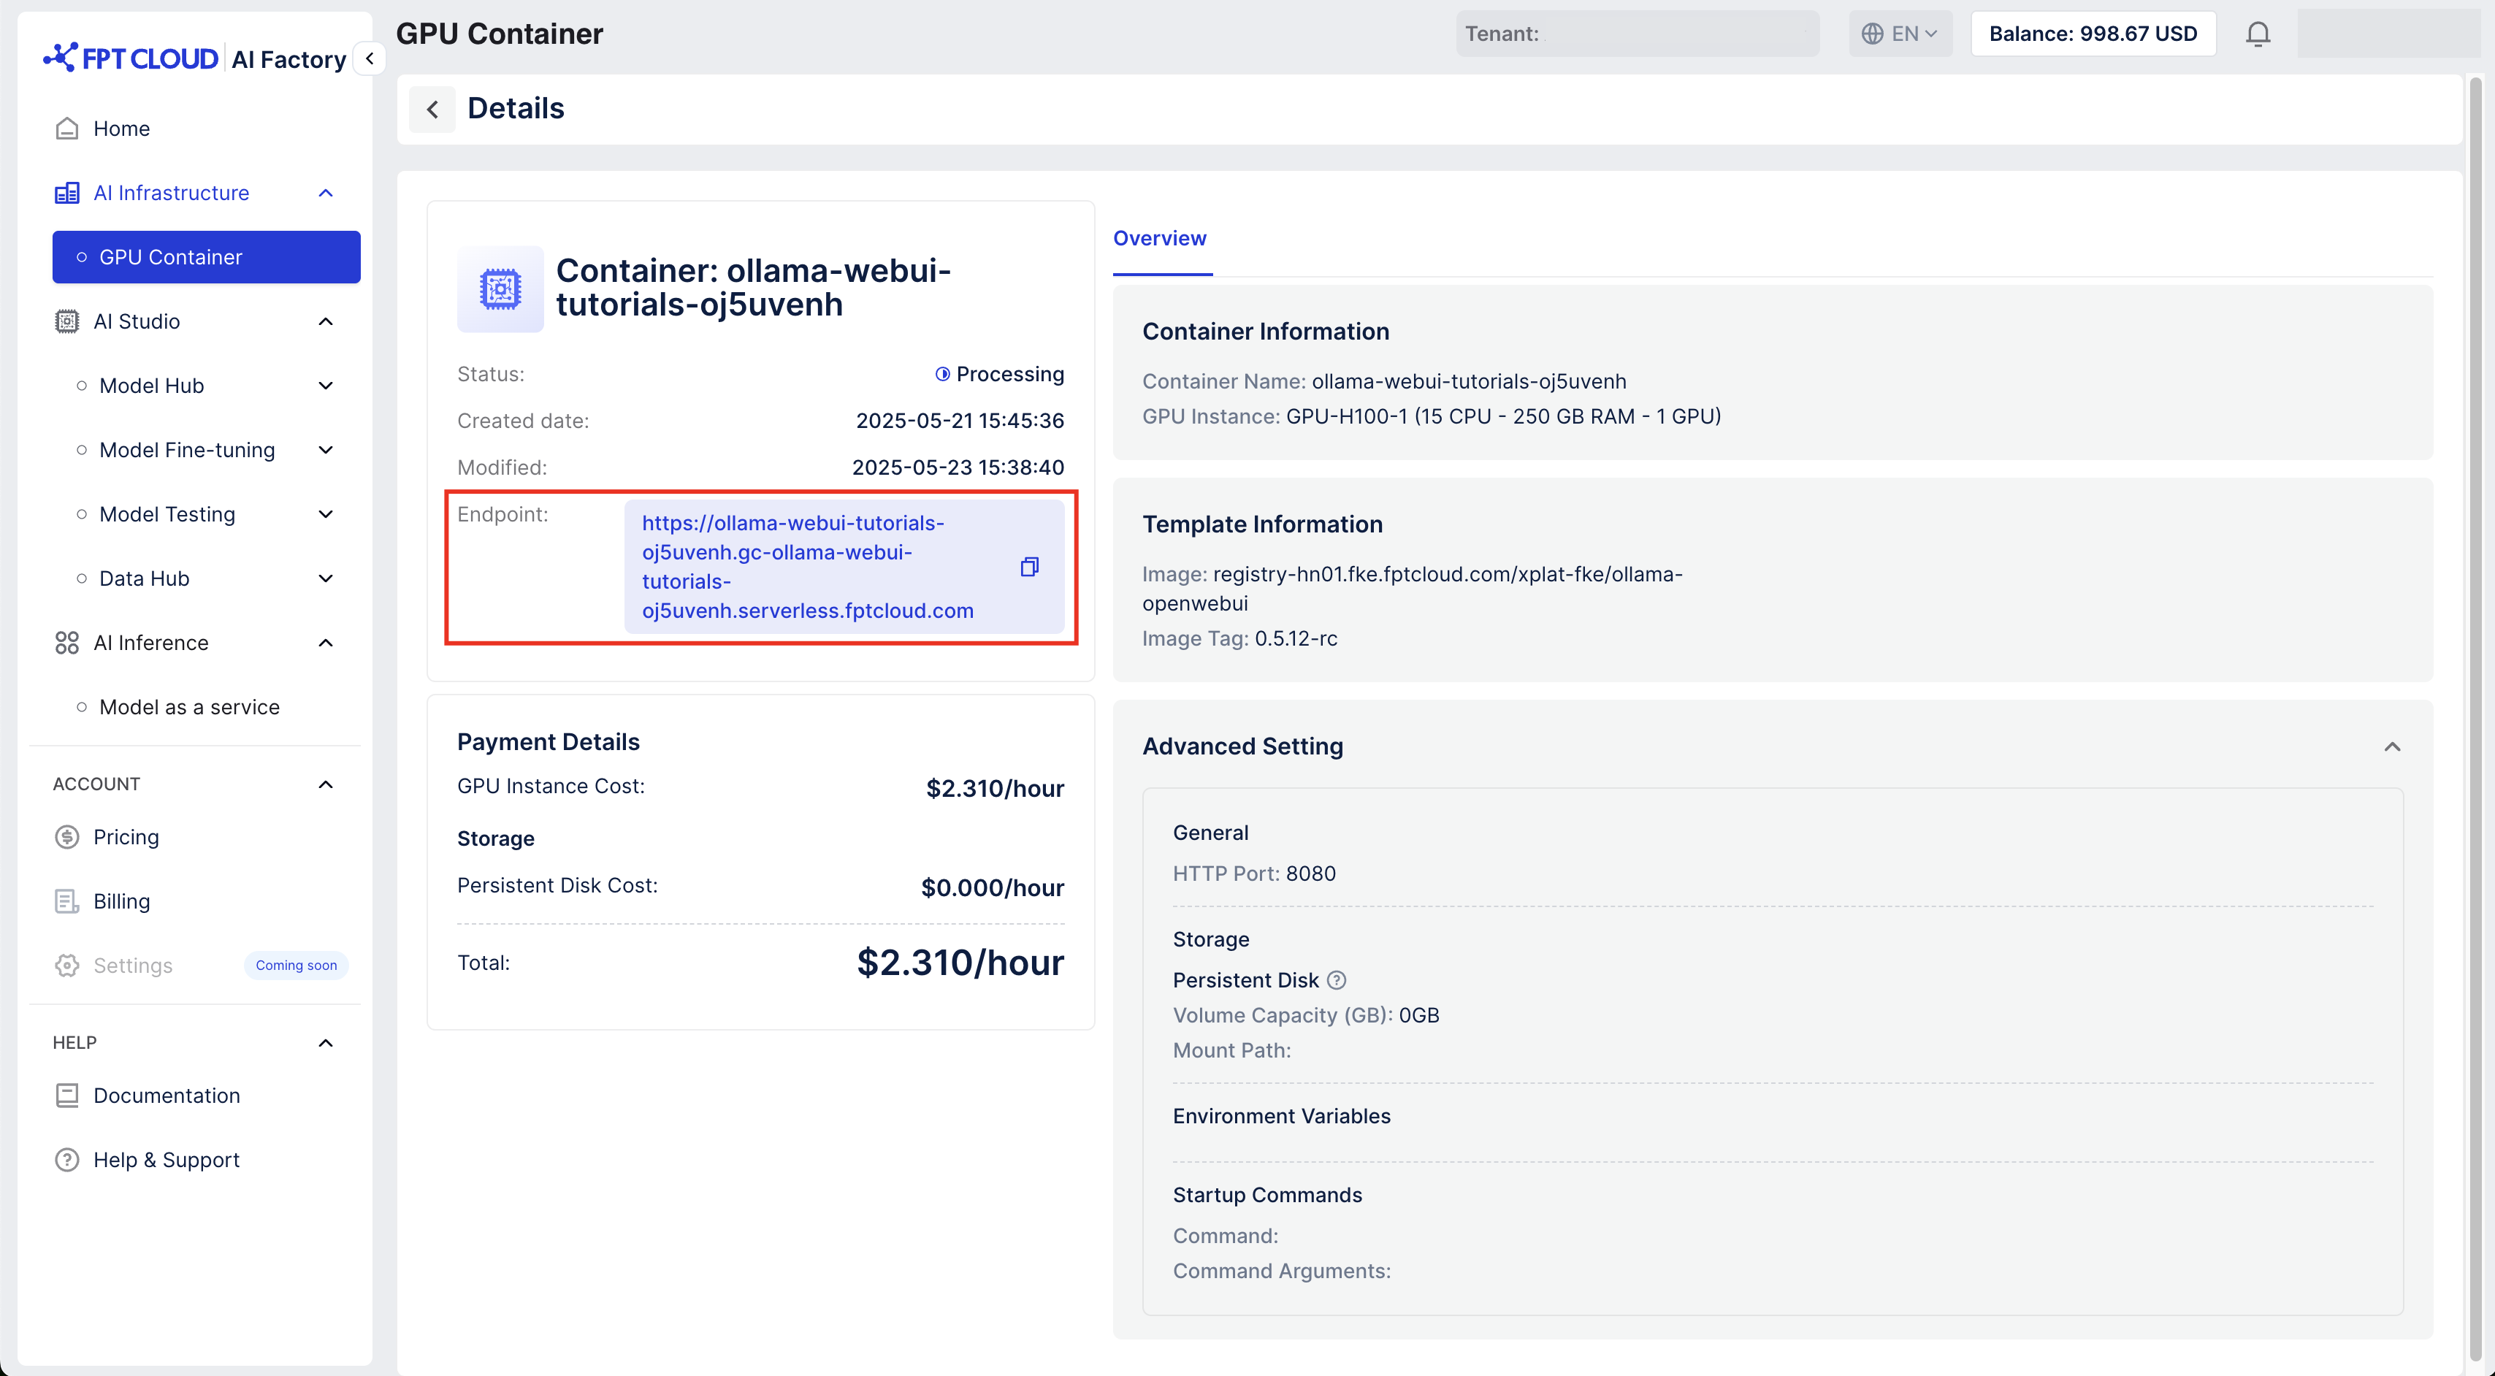This screenshot has width=2495, height=1376.
Task: Select the Model Testing item label
Action: coord(167,514)
